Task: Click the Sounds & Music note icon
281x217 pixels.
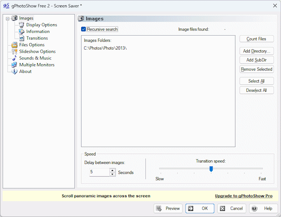Action: (x=14, y=58)
